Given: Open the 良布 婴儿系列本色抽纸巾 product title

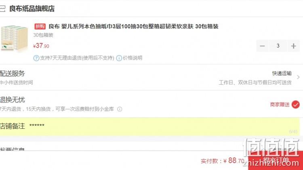Looking at the screenshot, I should click(133, 26).
